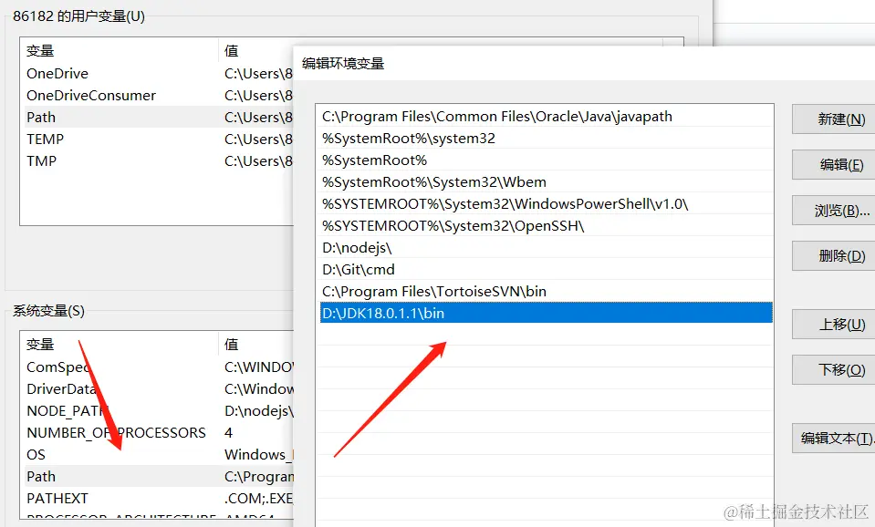Select Path in system variables list
Viewport: 875px width, 527px height.
(157, 476)
